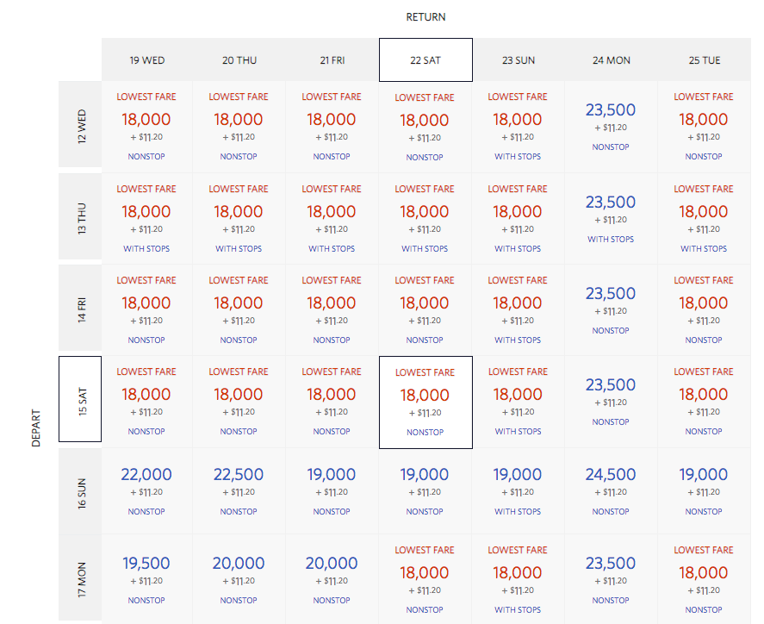Choose 18,000 with stops fare 13 THU to 20 THU
This screenshot has width=764, height=624.
(239, 217)
